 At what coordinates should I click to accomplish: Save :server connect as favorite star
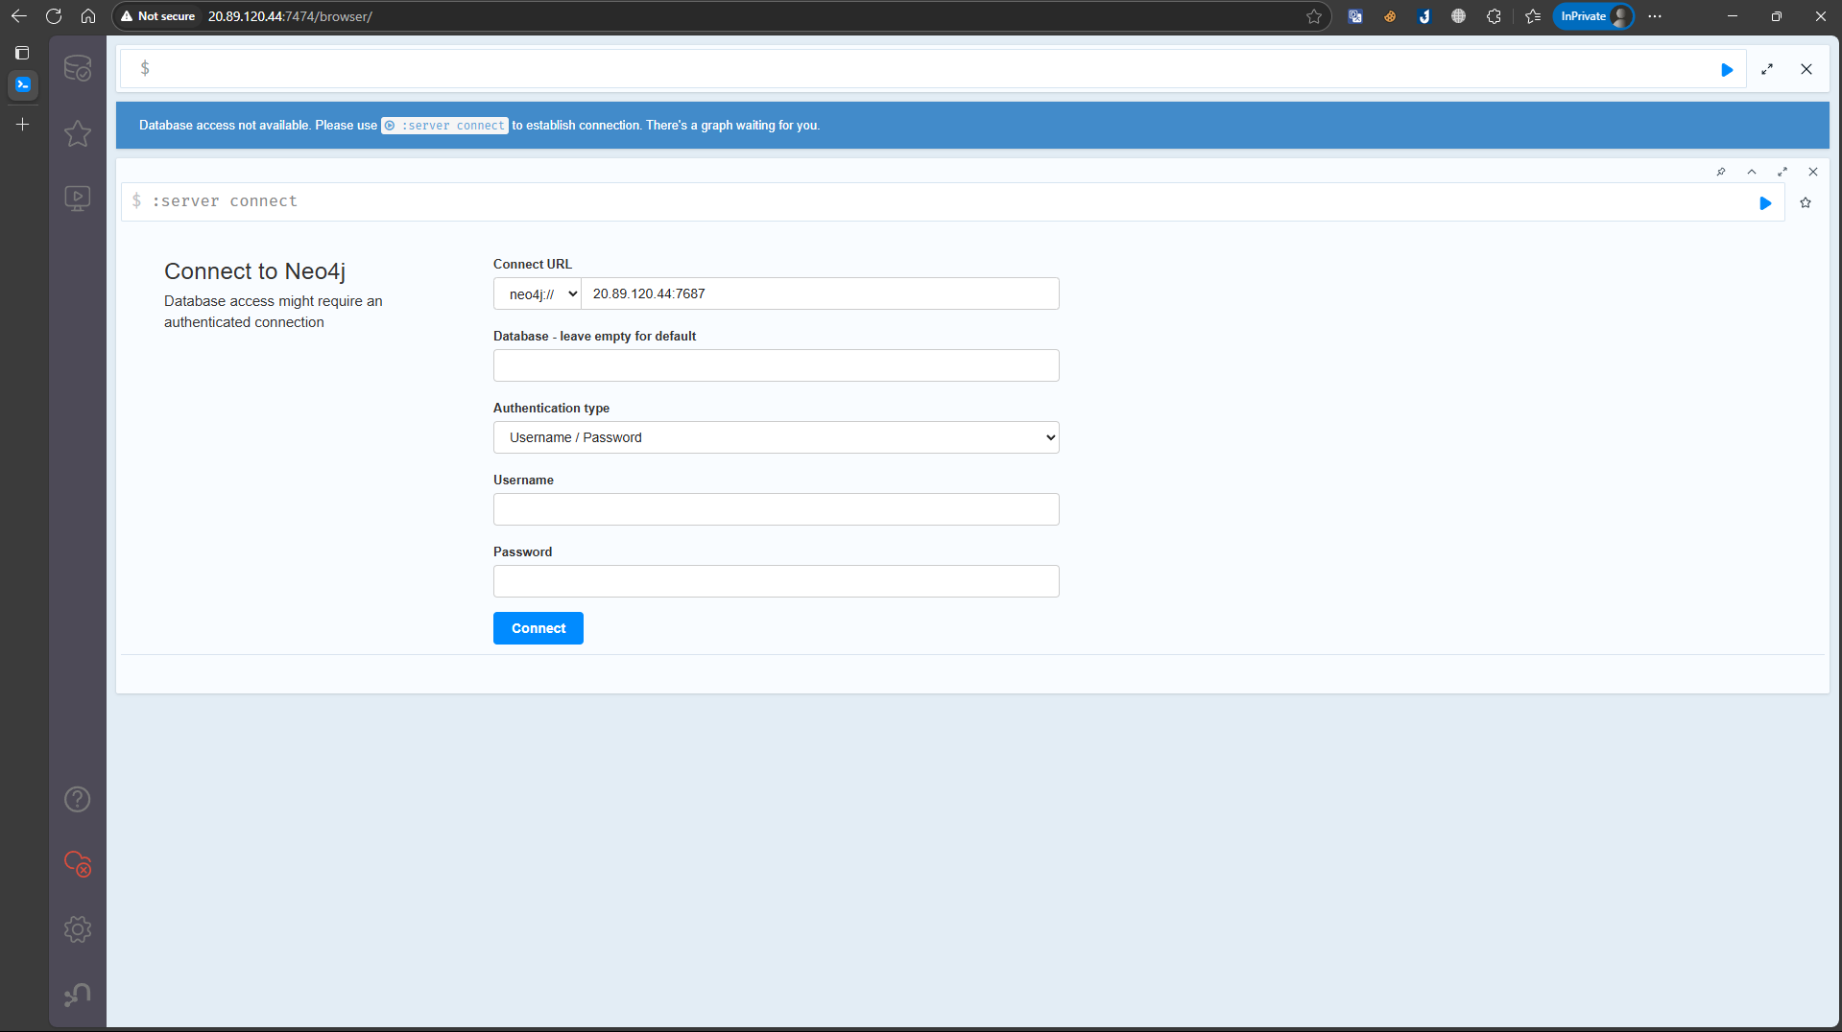coord(1806,202)
